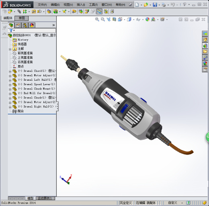This screenshot has width=209, height=206.
Task: Expand the panel's double-chevron overflow arrow
Action: 53,25
